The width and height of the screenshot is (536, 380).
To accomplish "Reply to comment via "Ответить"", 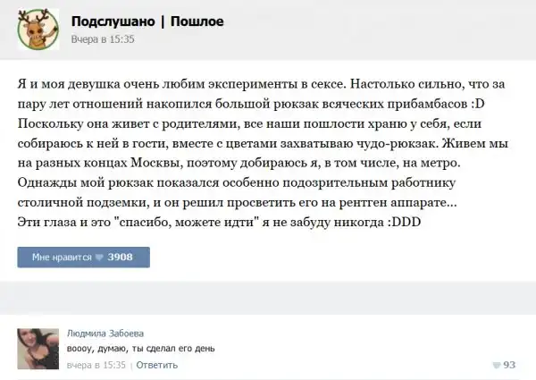I will pos(157,365).
